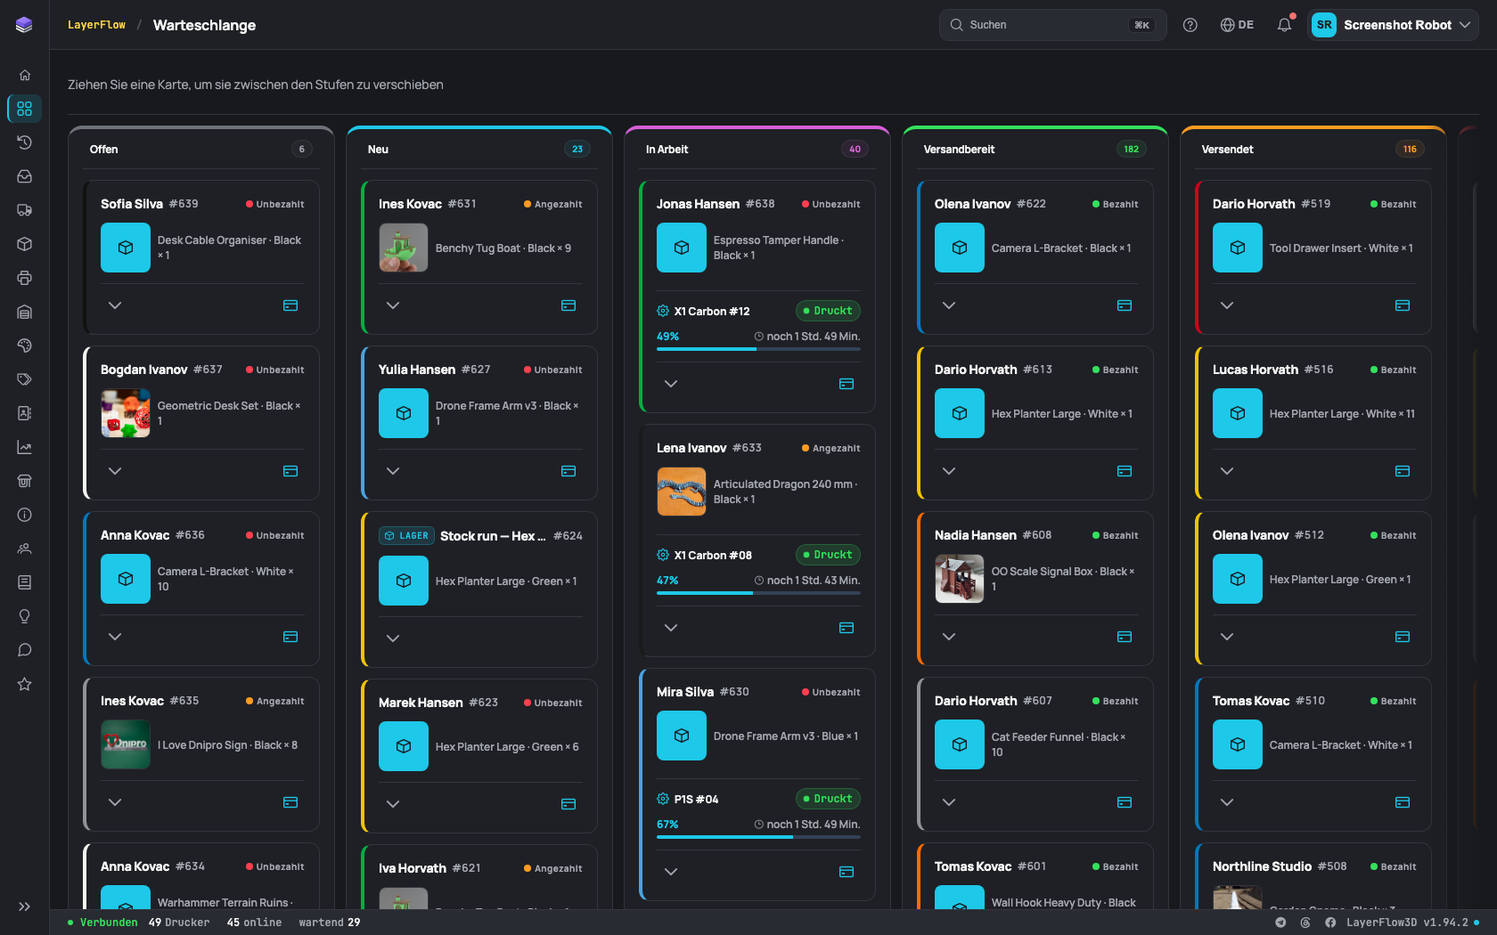Open the DE language selector
This screenshot has height=935, width=1497.
click(x=1237, y=25)
